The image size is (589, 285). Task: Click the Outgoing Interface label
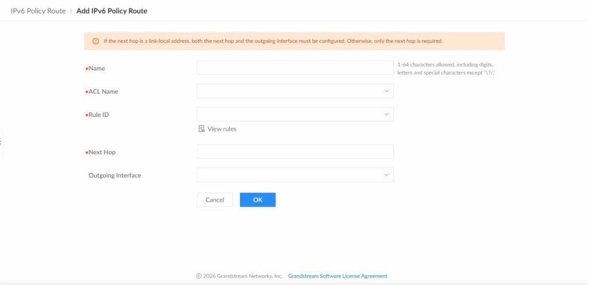(114, 175)
